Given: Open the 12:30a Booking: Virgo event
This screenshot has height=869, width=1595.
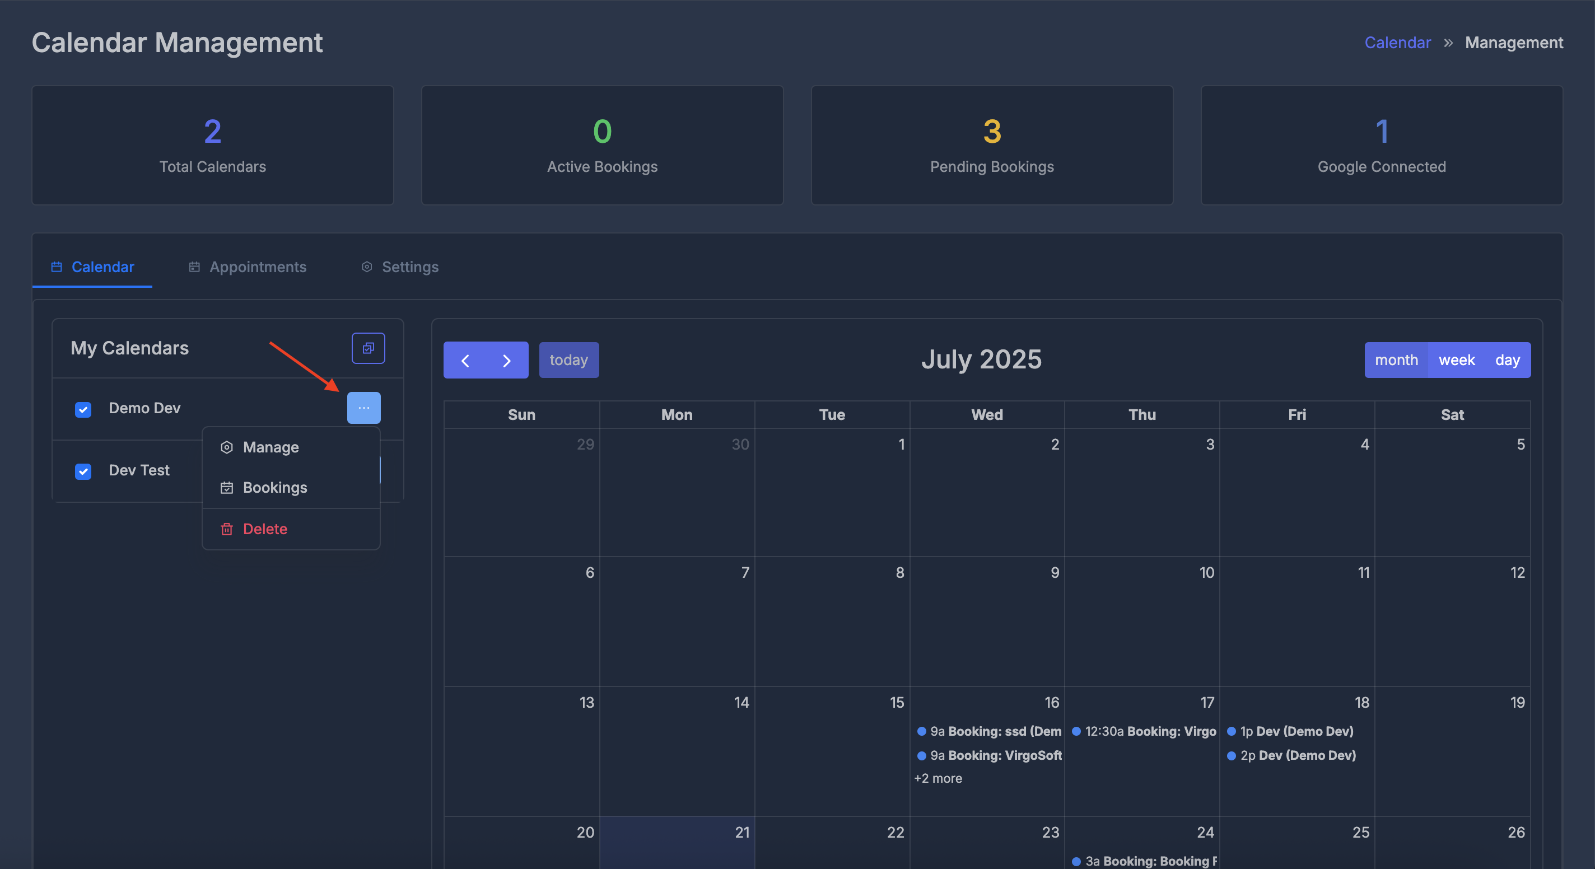Looking at the screenshot, I should [x=1144, y=731].
